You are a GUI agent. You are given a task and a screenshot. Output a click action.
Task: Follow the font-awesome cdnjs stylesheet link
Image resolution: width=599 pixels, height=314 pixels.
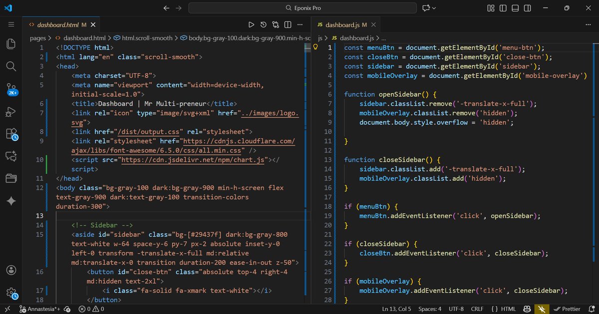click(x=183, y=146)
